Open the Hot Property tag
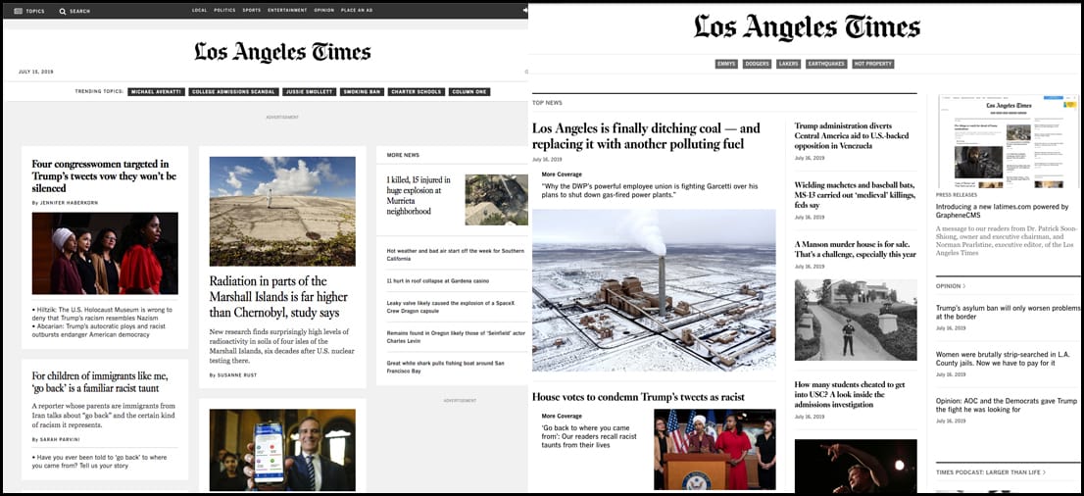1084x496 pixels. 872,64
